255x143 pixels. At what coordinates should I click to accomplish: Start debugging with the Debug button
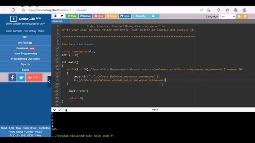[x=85, y=16]
